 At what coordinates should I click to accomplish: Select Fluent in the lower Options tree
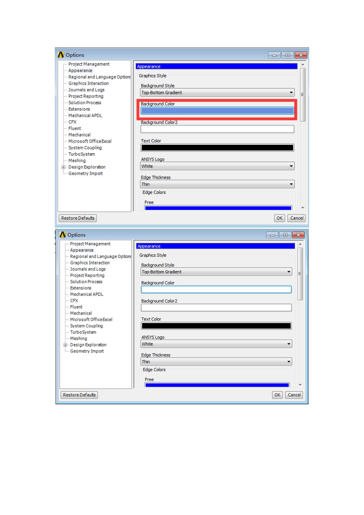(76, 307)
